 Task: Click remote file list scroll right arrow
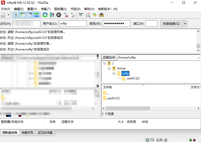tap(198, 108)
